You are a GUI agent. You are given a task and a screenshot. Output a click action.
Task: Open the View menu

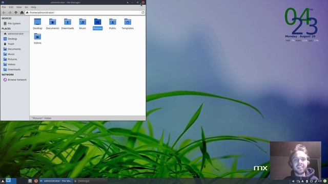(x=19, y=7)
